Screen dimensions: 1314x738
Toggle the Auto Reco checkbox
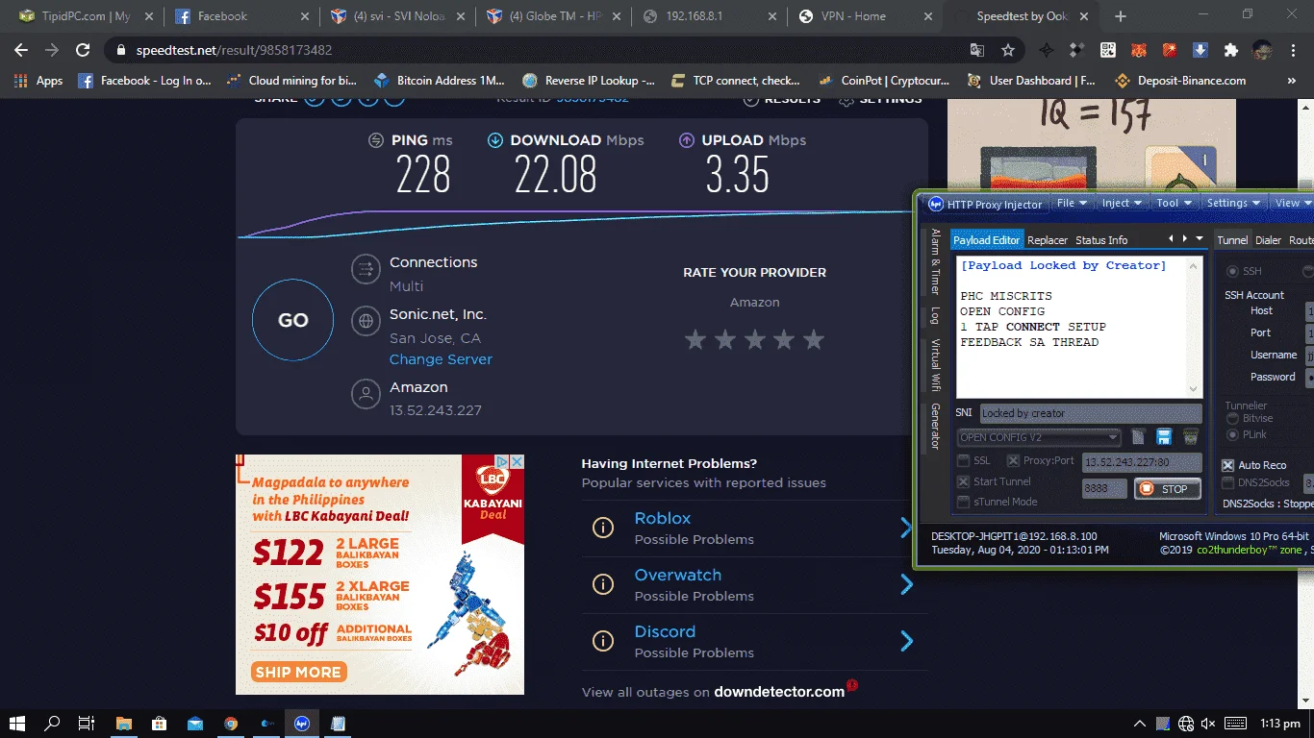[1227, 465]
